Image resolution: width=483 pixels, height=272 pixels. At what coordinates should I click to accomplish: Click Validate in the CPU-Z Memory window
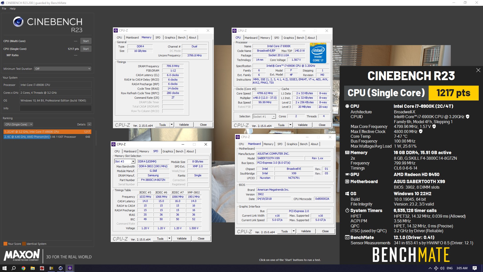click(x=184, y=125)
